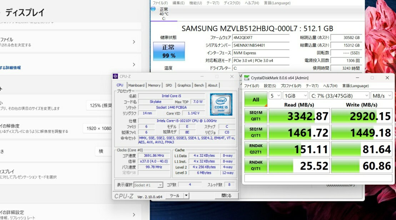This screenshot has width=396, height=220.
Task: Open the ヘルプ(H) menu in CrystalDiskInfo
Action: (252, 3)
